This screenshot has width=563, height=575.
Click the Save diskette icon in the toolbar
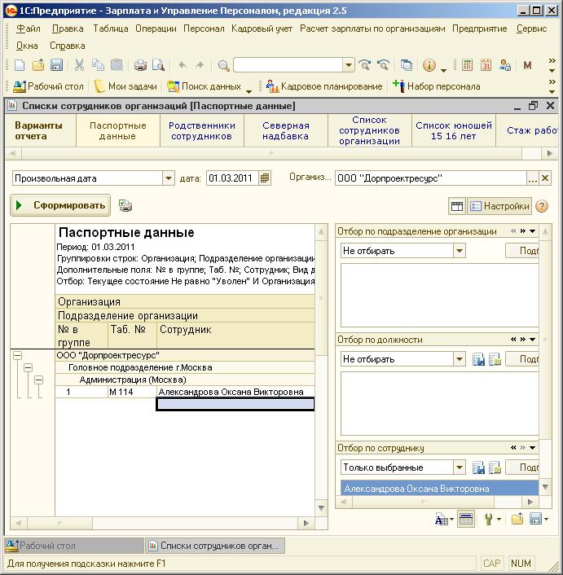[56, 65]
